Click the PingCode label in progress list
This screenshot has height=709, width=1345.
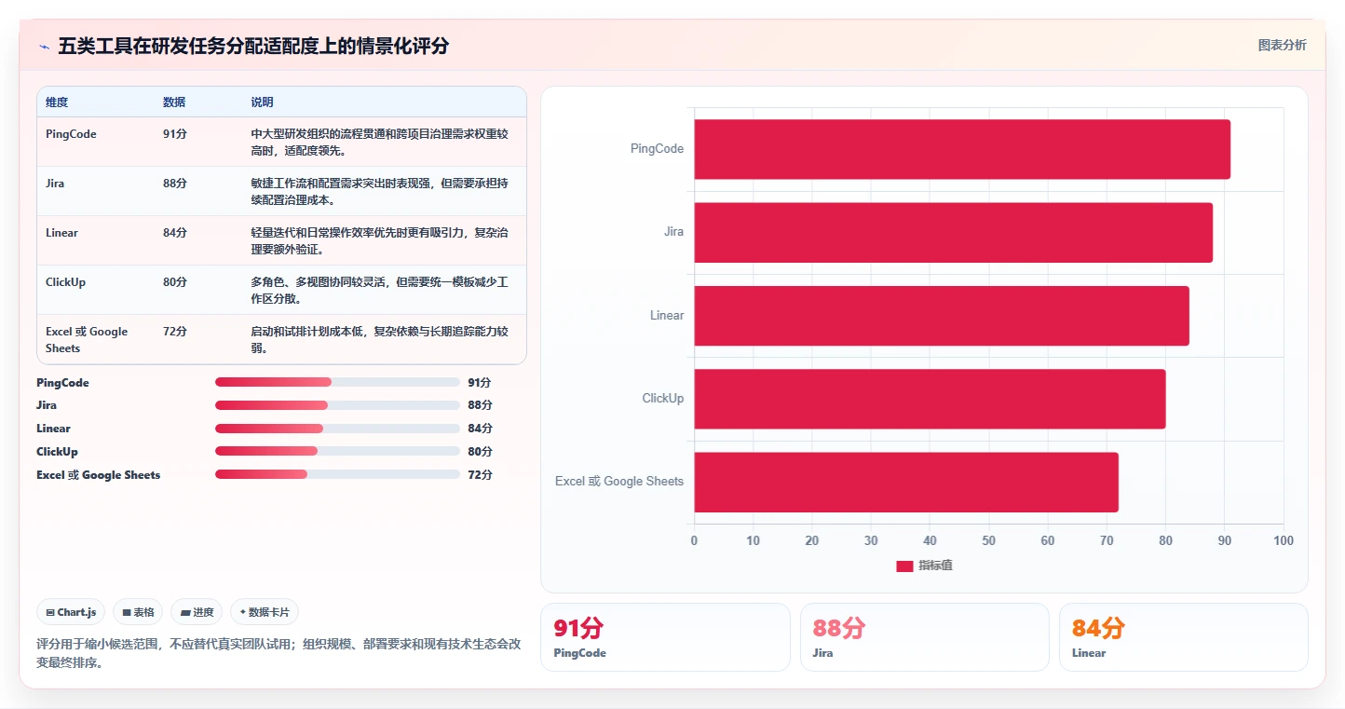click(63, 383)
